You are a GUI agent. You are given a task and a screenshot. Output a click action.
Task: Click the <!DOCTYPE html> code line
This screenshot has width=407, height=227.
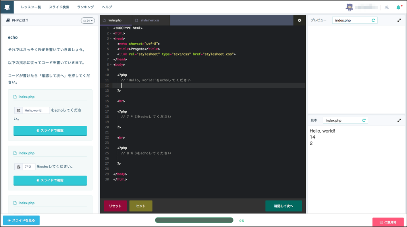[x=128, y=28]
